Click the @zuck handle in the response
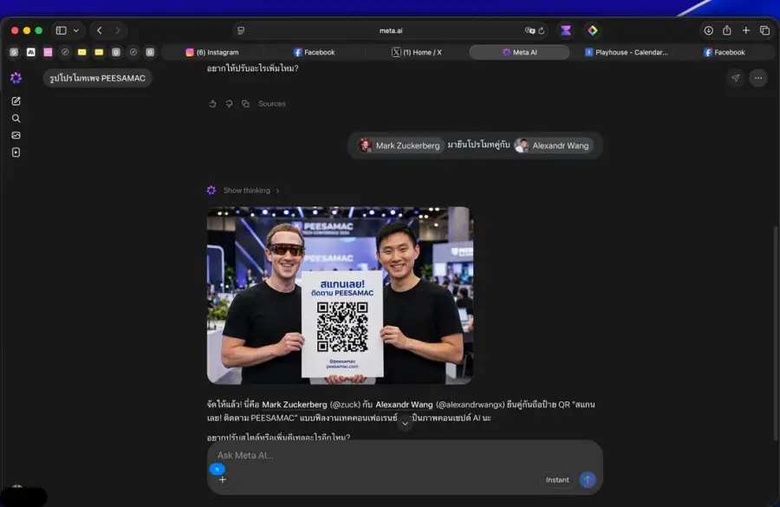The width and height of the screenshot is (780, 507). (x=345, y=405)
